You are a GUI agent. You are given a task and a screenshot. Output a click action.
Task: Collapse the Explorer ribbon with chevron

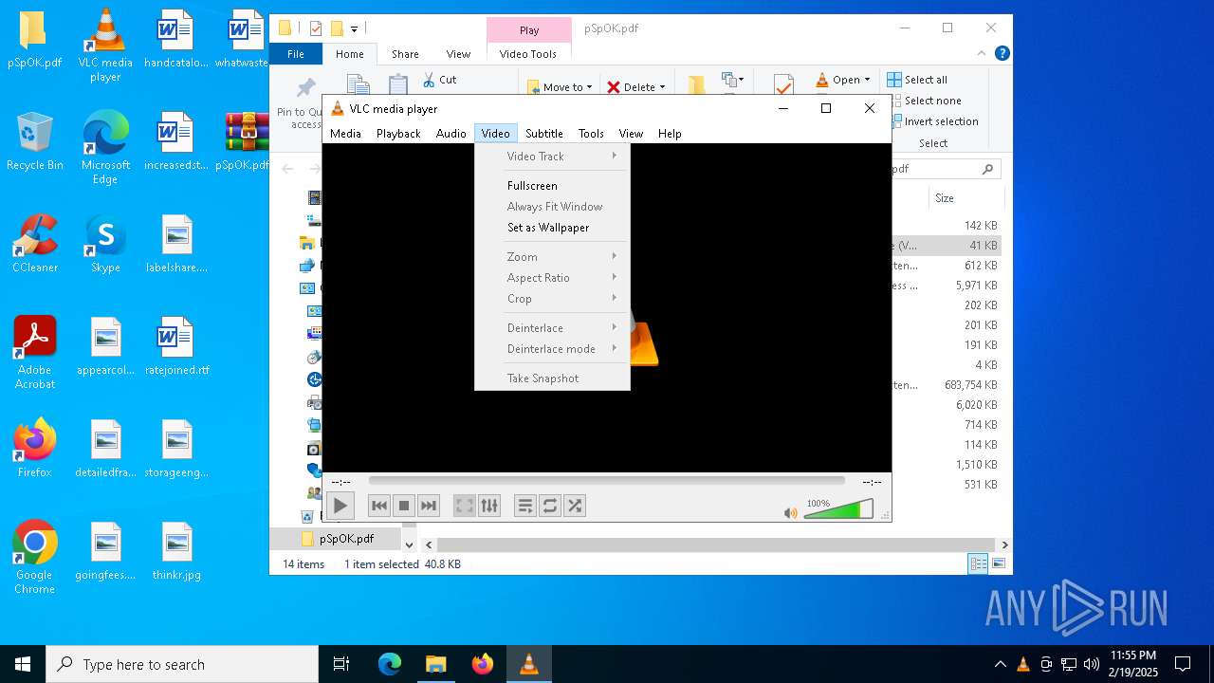(983, 54)
